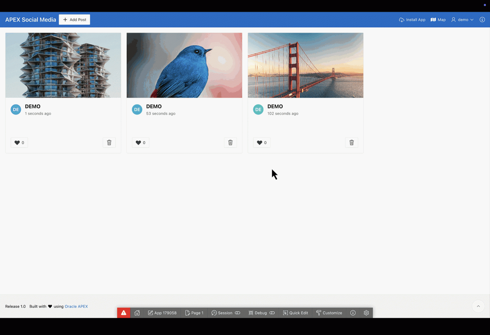The image size is (490, 335).
Task: Delete the Golden Gate bridge post
Action: click(352, 142)
